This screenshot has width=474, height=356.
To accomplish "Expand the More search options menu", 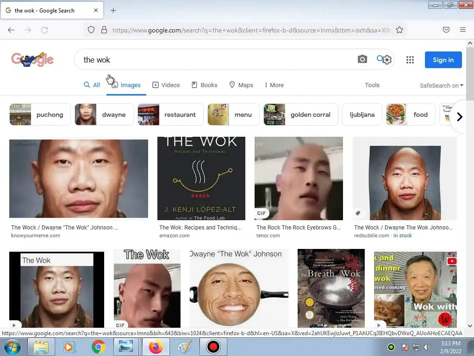I will (x=274, y=85).
